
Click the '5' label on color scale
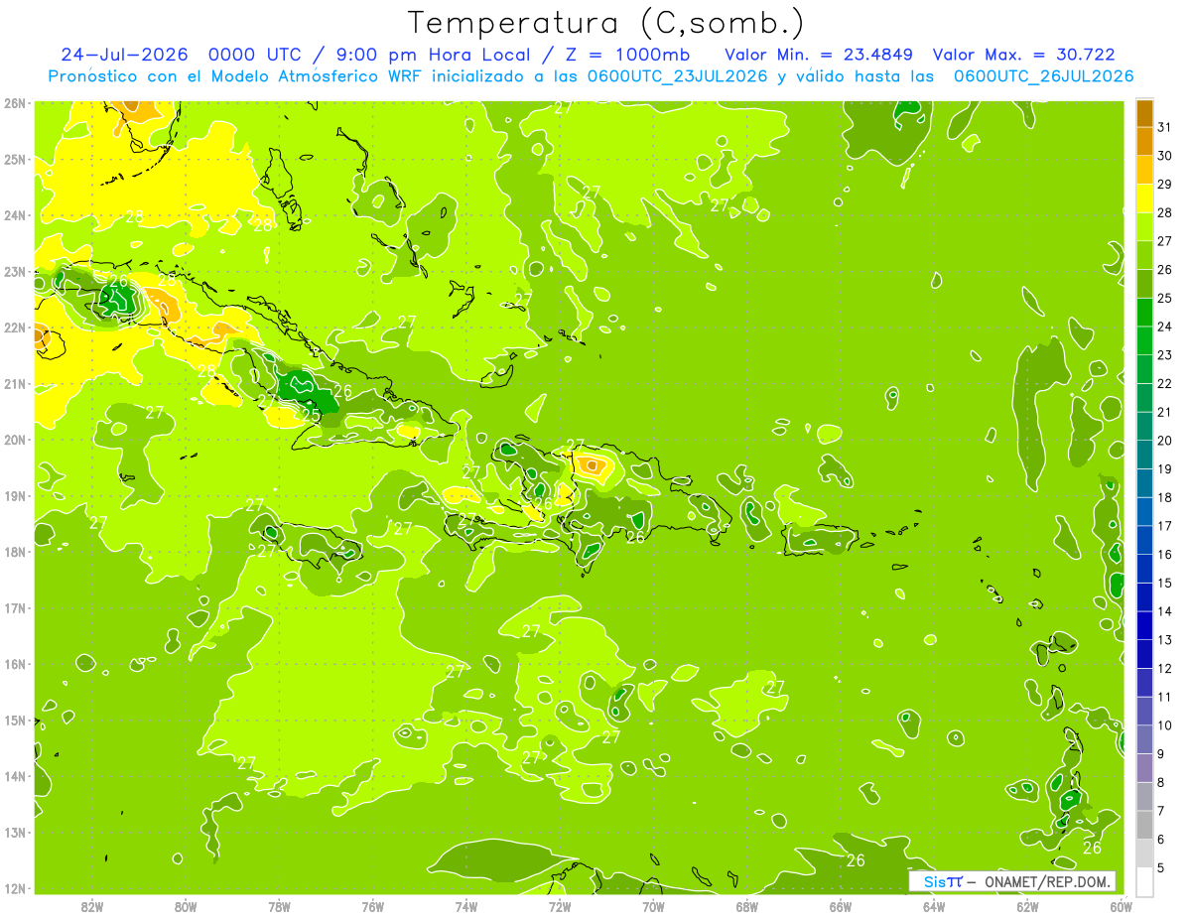pos(1161,867)
